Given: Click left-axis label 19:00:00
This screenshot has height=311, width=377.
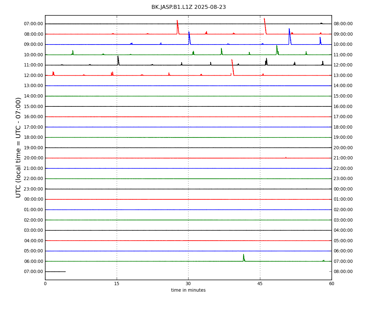Looking at the screenshot, I should pos(34,148).
